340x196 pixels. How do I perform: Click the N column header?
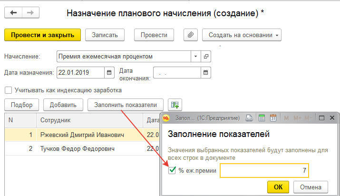point(20,120)
